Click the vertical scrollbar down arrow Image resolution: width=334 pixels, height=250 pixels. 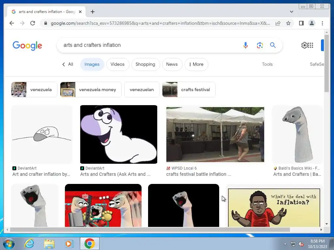(326, 224)
